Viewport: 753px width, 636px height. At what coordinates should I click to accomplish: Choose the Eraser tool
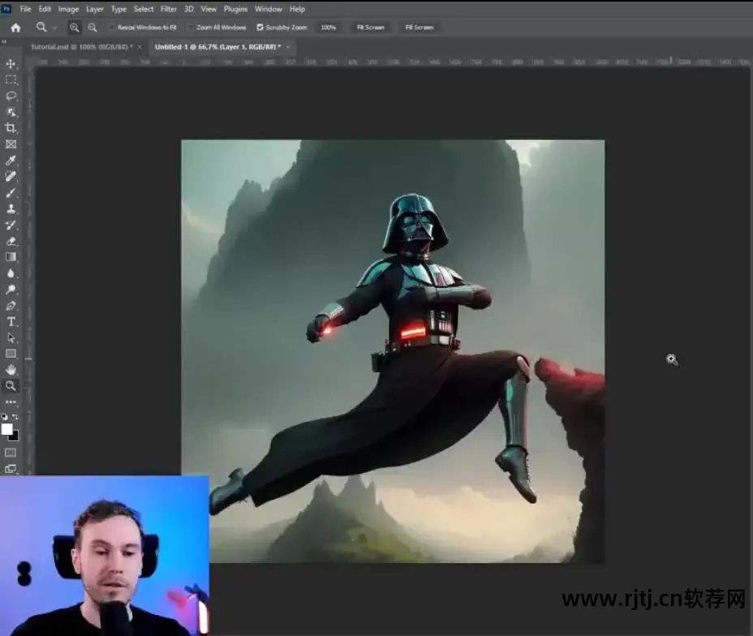click(x=11, y=241)
